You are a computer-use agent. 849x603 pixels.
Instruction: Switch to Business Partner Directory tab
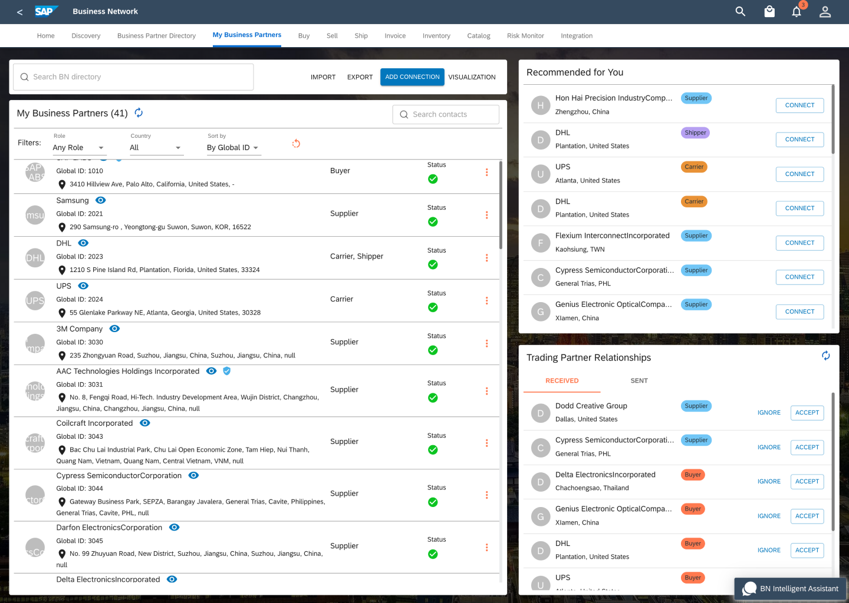[156, 36]
